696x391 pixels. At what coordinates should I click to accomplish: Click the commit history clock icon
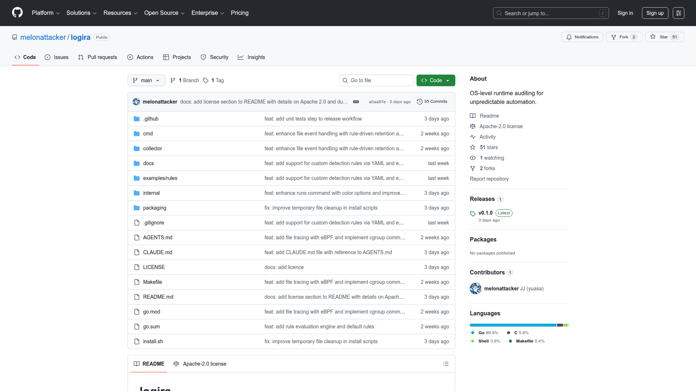pyautogui.click(x=419, y=102)
